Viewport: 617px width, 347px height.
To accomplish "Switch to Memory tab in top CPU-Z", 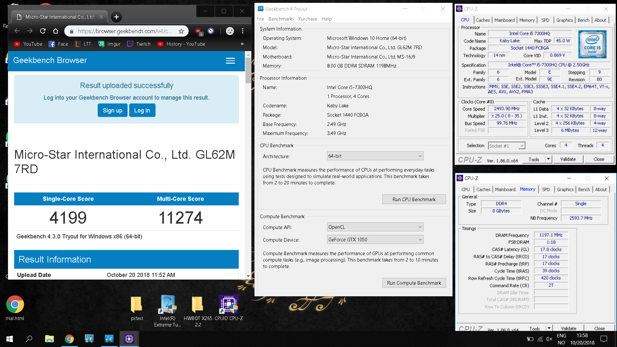I will pos(527,20).
